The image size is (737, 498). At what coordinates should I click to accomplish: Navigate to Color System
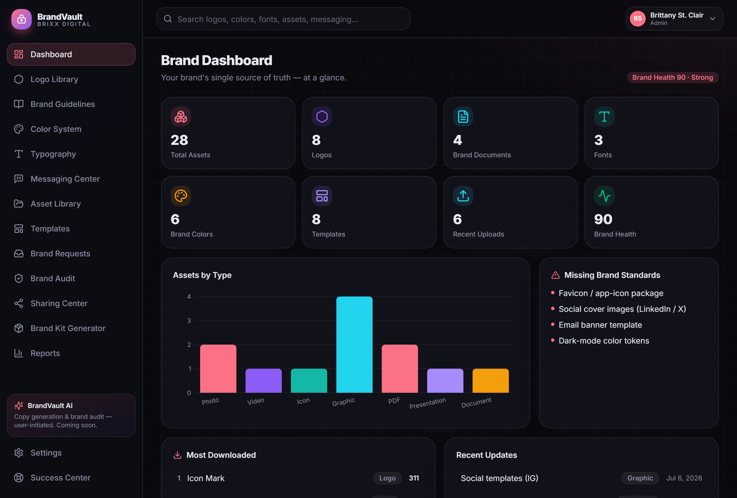[x=71, y=129]
